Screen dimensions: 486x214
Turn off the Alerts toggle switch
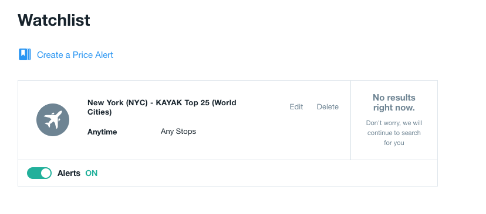pyautogui.click(x=39, y=173)
